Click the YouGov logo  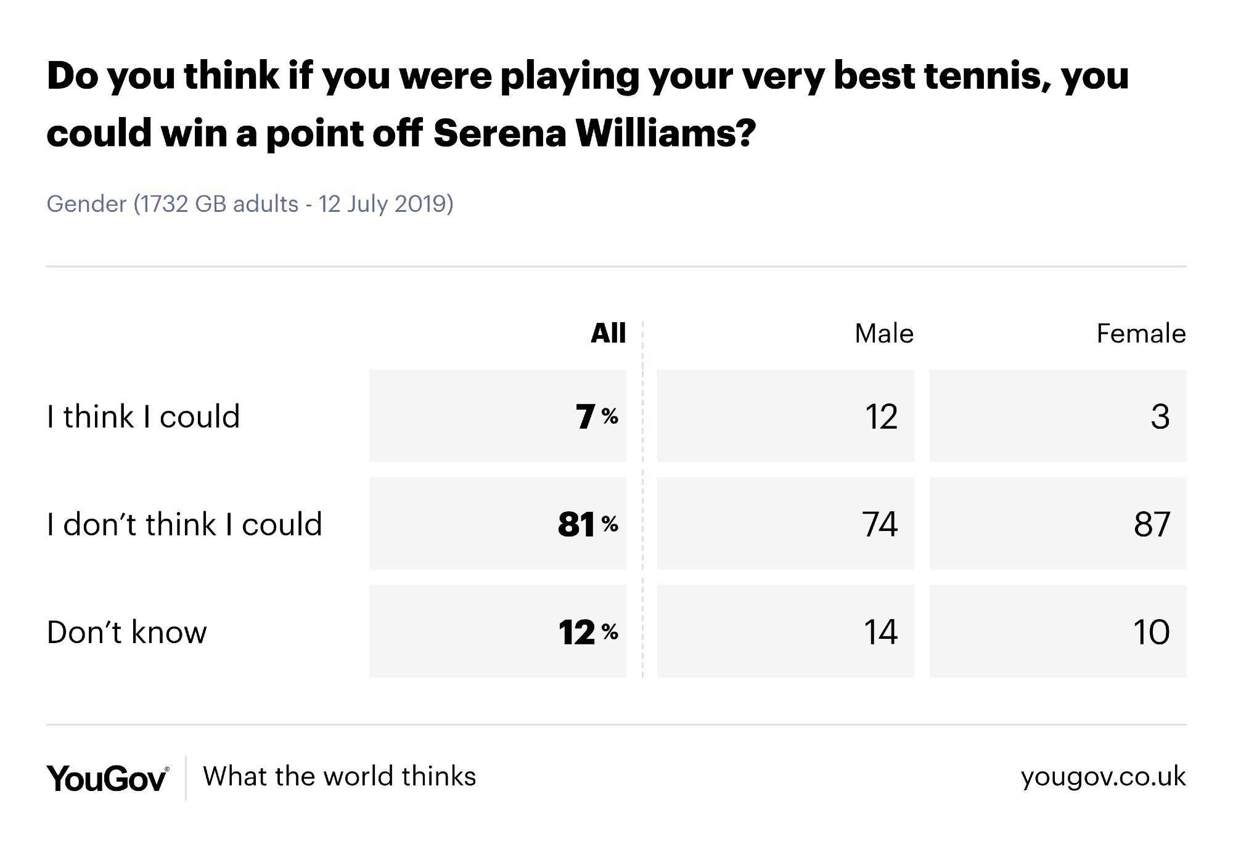(107, 778)
